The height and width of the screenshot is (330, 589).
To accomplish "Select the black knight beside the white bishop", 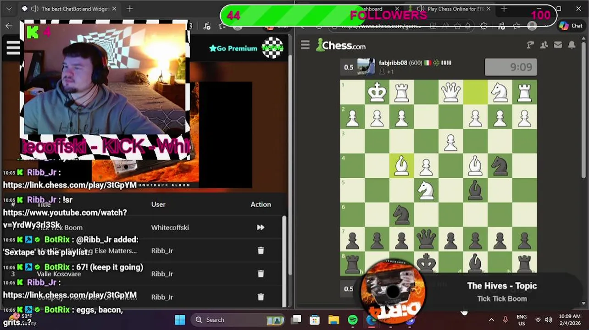I will pos(500,165).
